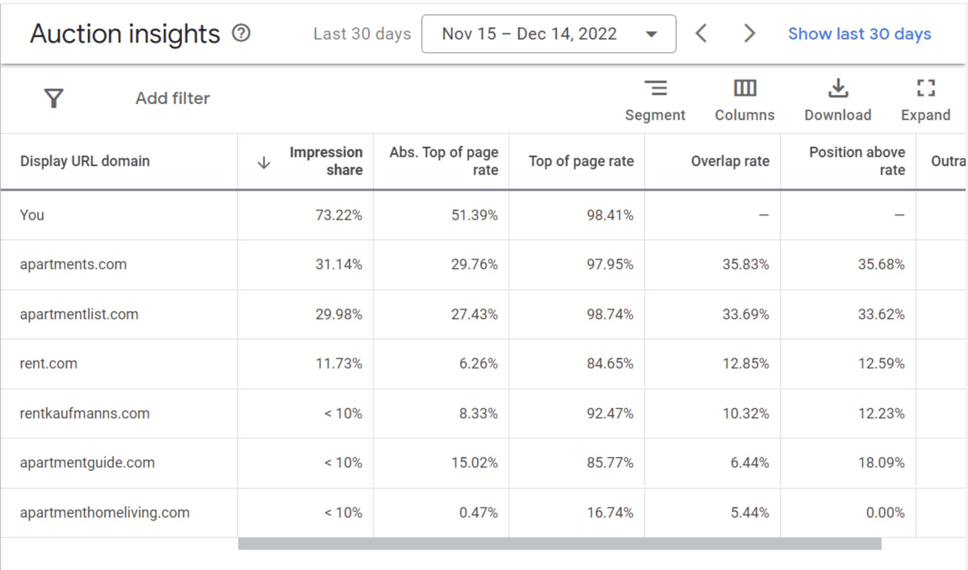
Task: Click the 31.14% impression share value
Action: 339,264
